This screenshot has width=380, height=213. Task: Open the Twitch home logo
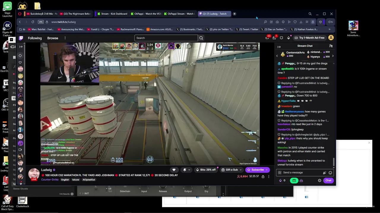tap(21, 38)
